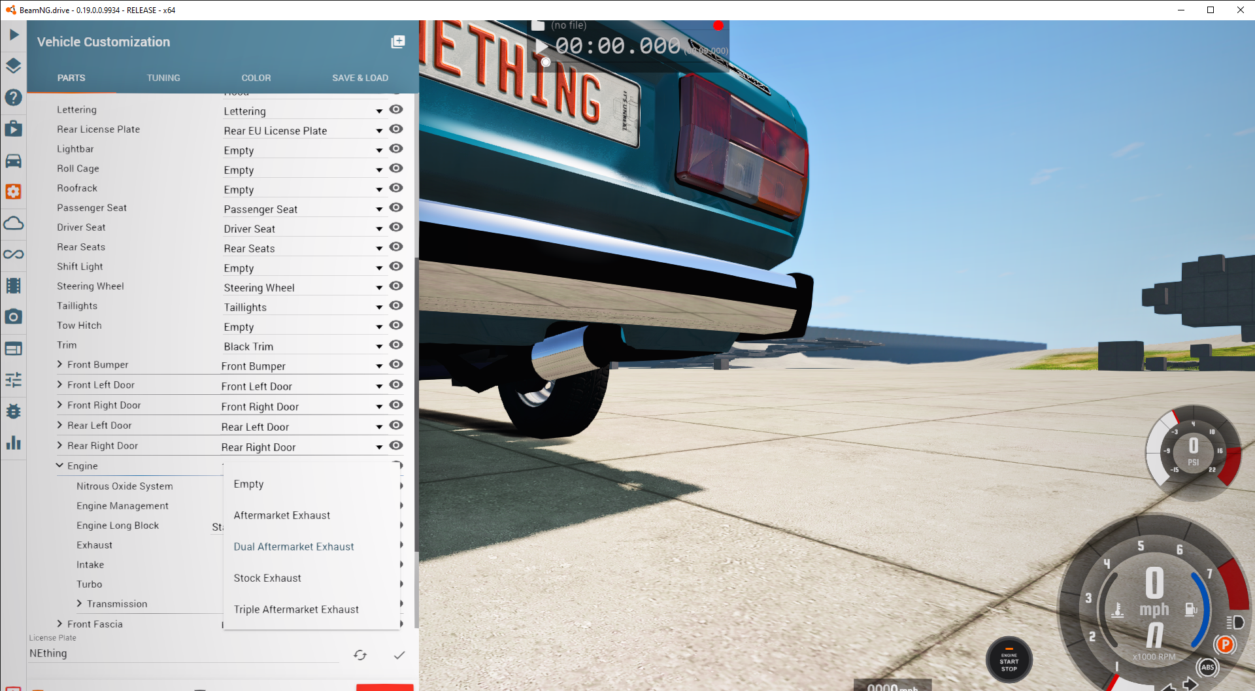Collapse the Engine tree node
The width and height of the screenshot is (1255, 691).
point(60,465)
